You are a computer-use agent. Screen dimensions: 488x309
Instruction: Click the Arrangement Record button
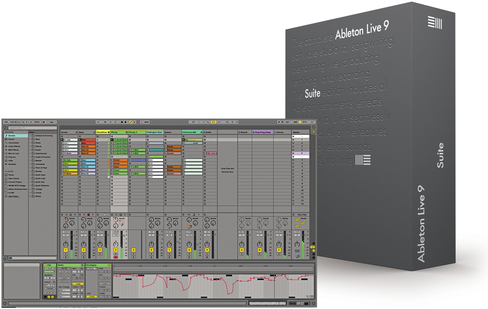pyautogui.click(x=126, y=122)
